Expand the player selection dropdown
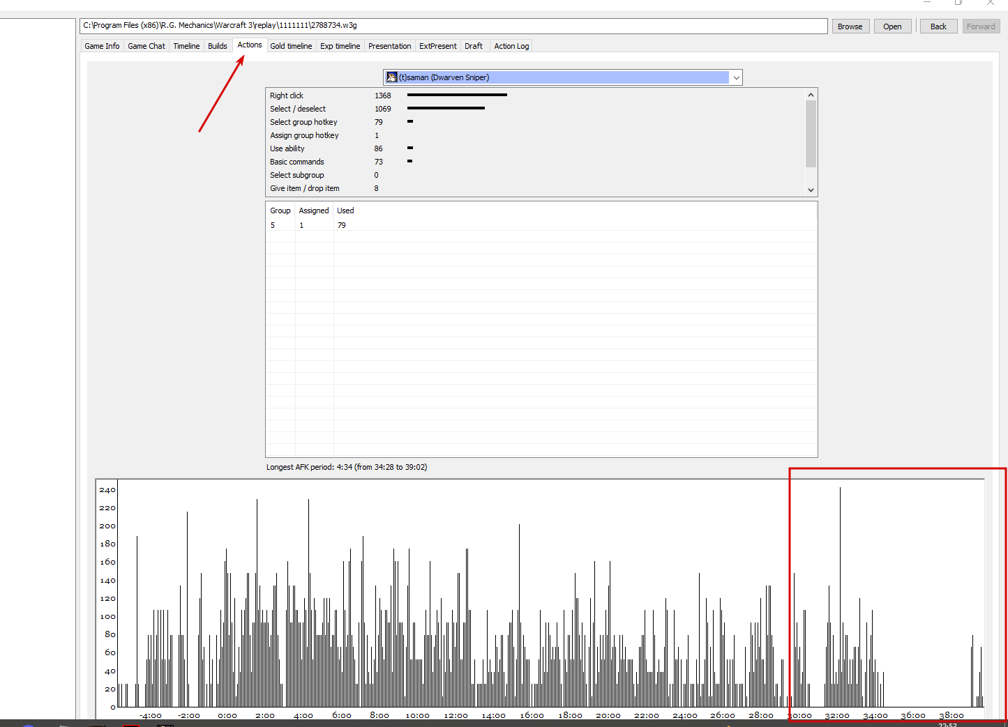 (736, 77)
